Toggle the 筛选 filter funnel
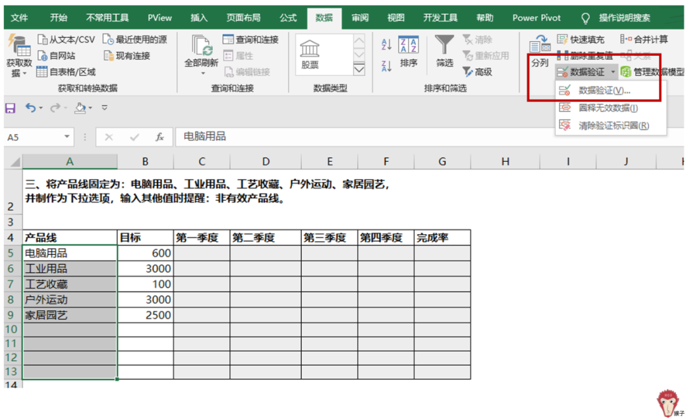This screenshot has height=420, width=686. click(445, 52)
